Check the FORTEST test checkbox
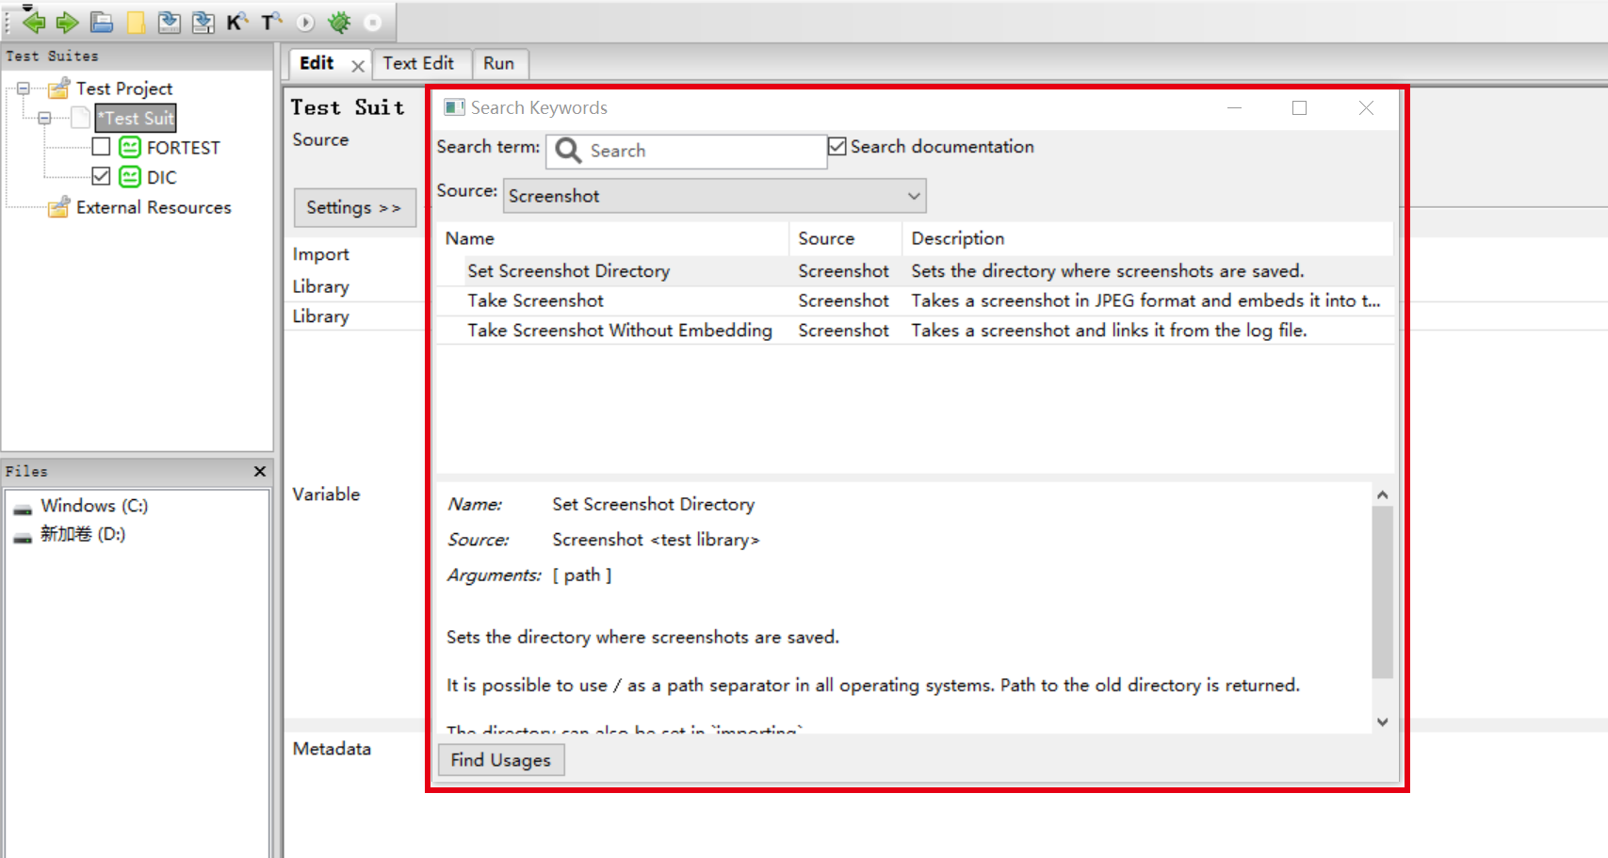 [x=102, y=147]
